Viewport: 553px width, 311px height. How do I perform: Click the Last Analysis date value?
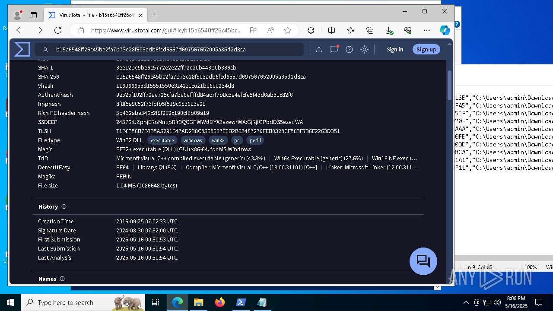pyautogui.click(x=147, y=257)
